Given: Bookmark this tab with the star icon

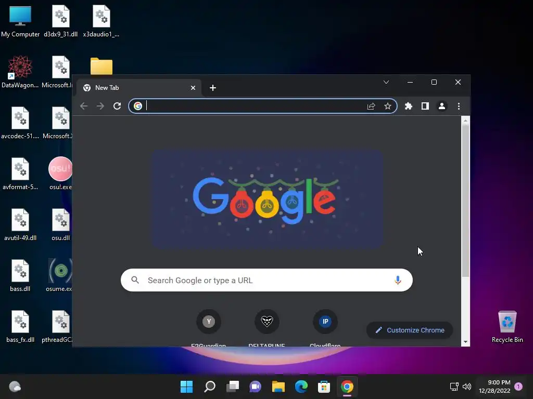Looking at the screenshot, I should point(387,106).
